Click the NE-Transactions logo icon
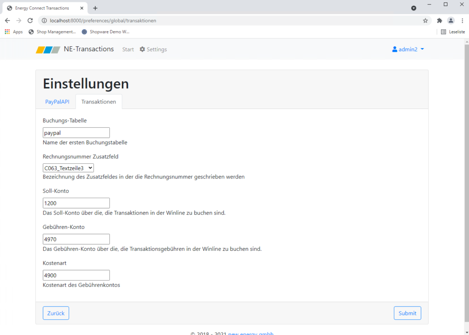The width and height of the screenshot is (469, 335). pyautogui.click(x=48, y=49)
